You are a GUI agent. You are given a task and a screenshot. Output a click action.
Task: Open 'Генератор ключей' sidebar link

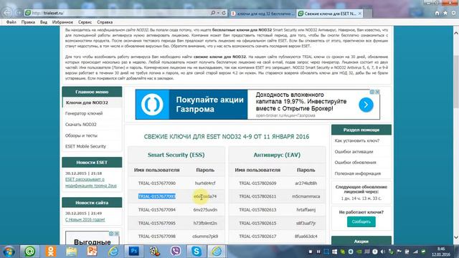(x=84, y=113)
